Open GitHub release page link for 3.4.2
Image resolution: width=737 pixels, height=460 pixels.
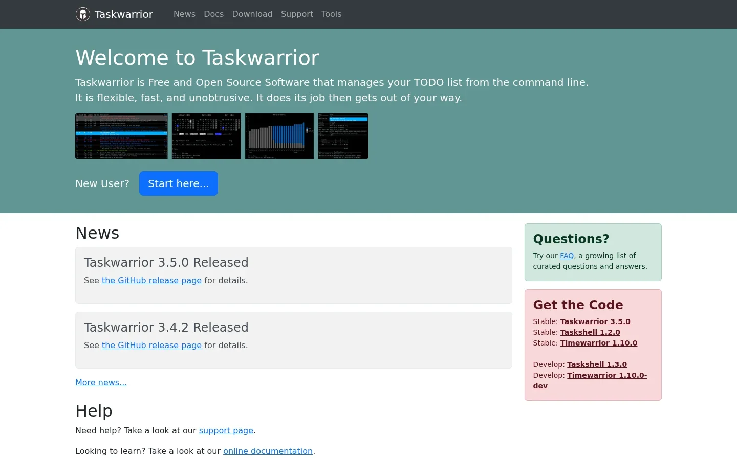click(151, 345)
